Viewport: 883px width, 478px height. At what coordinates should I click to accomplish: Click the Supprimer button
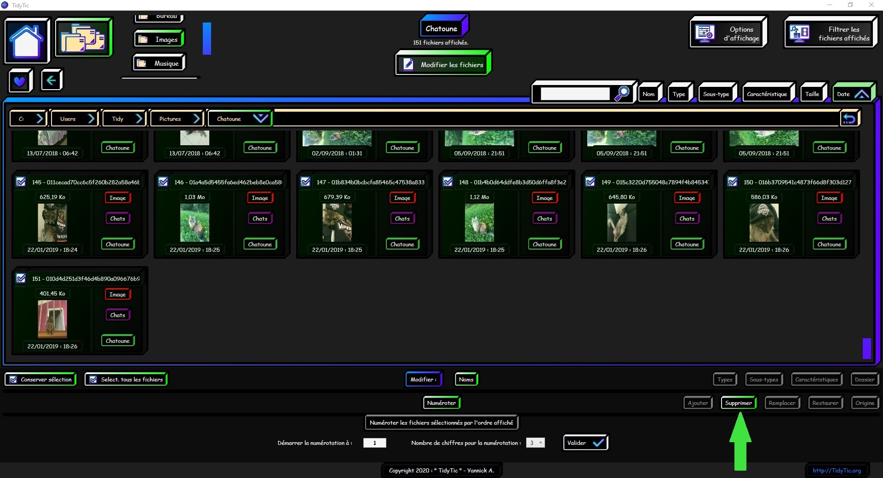click(x=738, y=403)
